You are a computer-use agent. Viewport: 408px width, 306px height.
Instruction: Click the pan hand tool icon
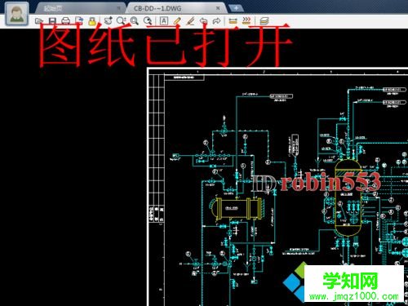coord(109,20)
